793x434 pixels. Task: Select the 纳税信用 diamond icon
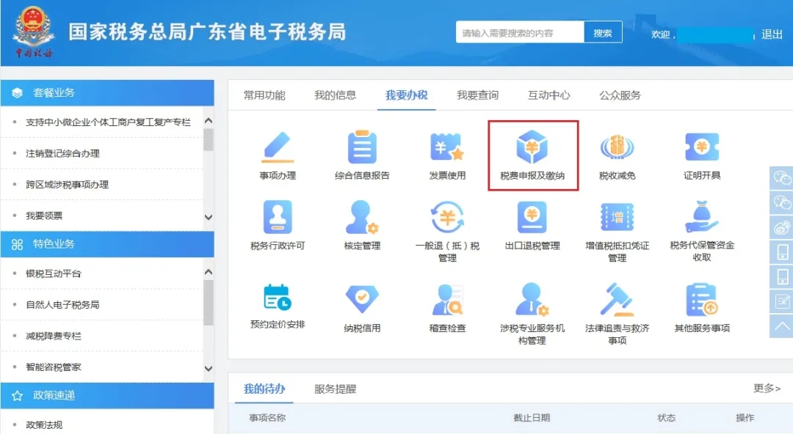[362, 299]
